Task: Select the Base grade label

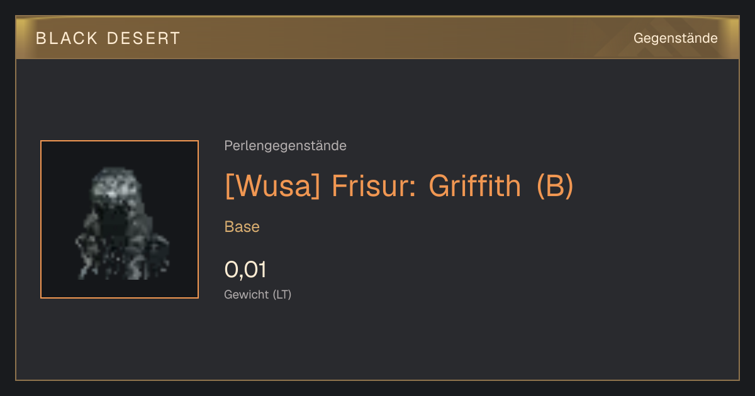Action: 242,227
